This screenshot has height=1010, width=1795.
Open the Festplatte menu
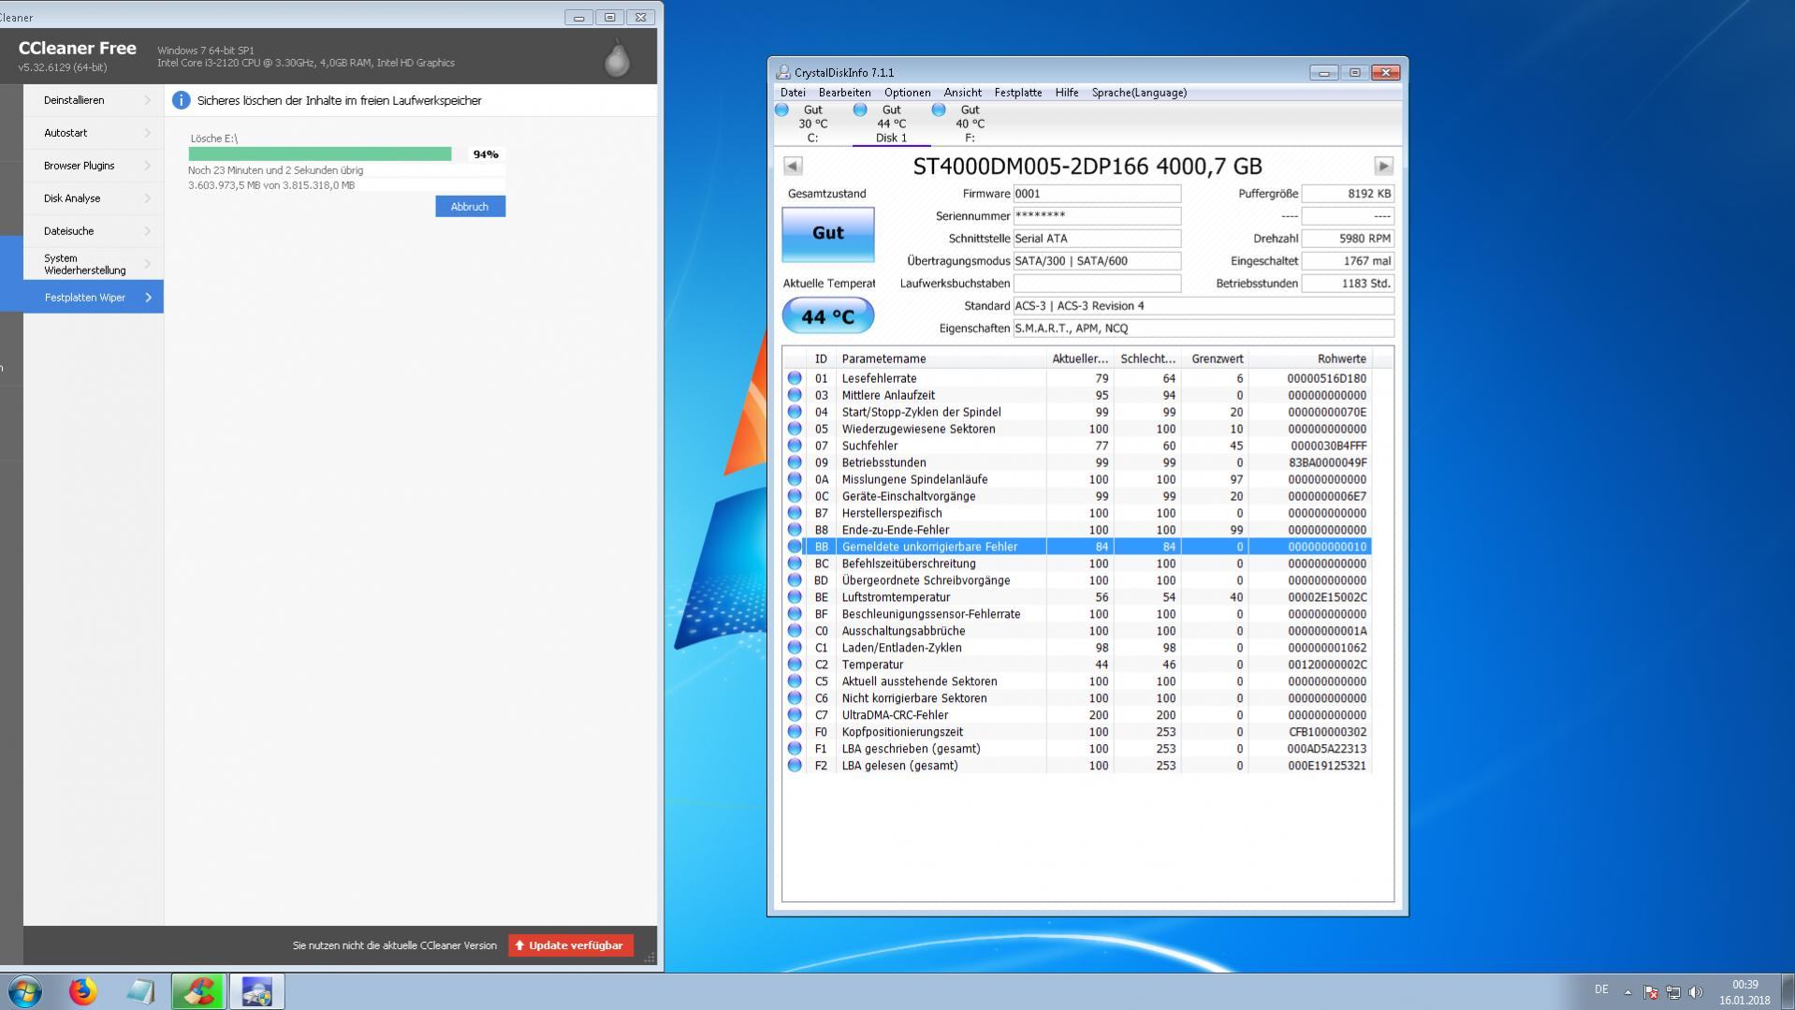[1018, 93]
